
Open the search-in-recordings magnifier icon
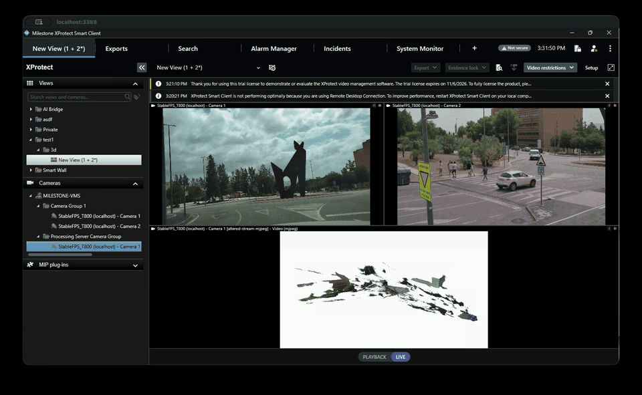[499, 68]
